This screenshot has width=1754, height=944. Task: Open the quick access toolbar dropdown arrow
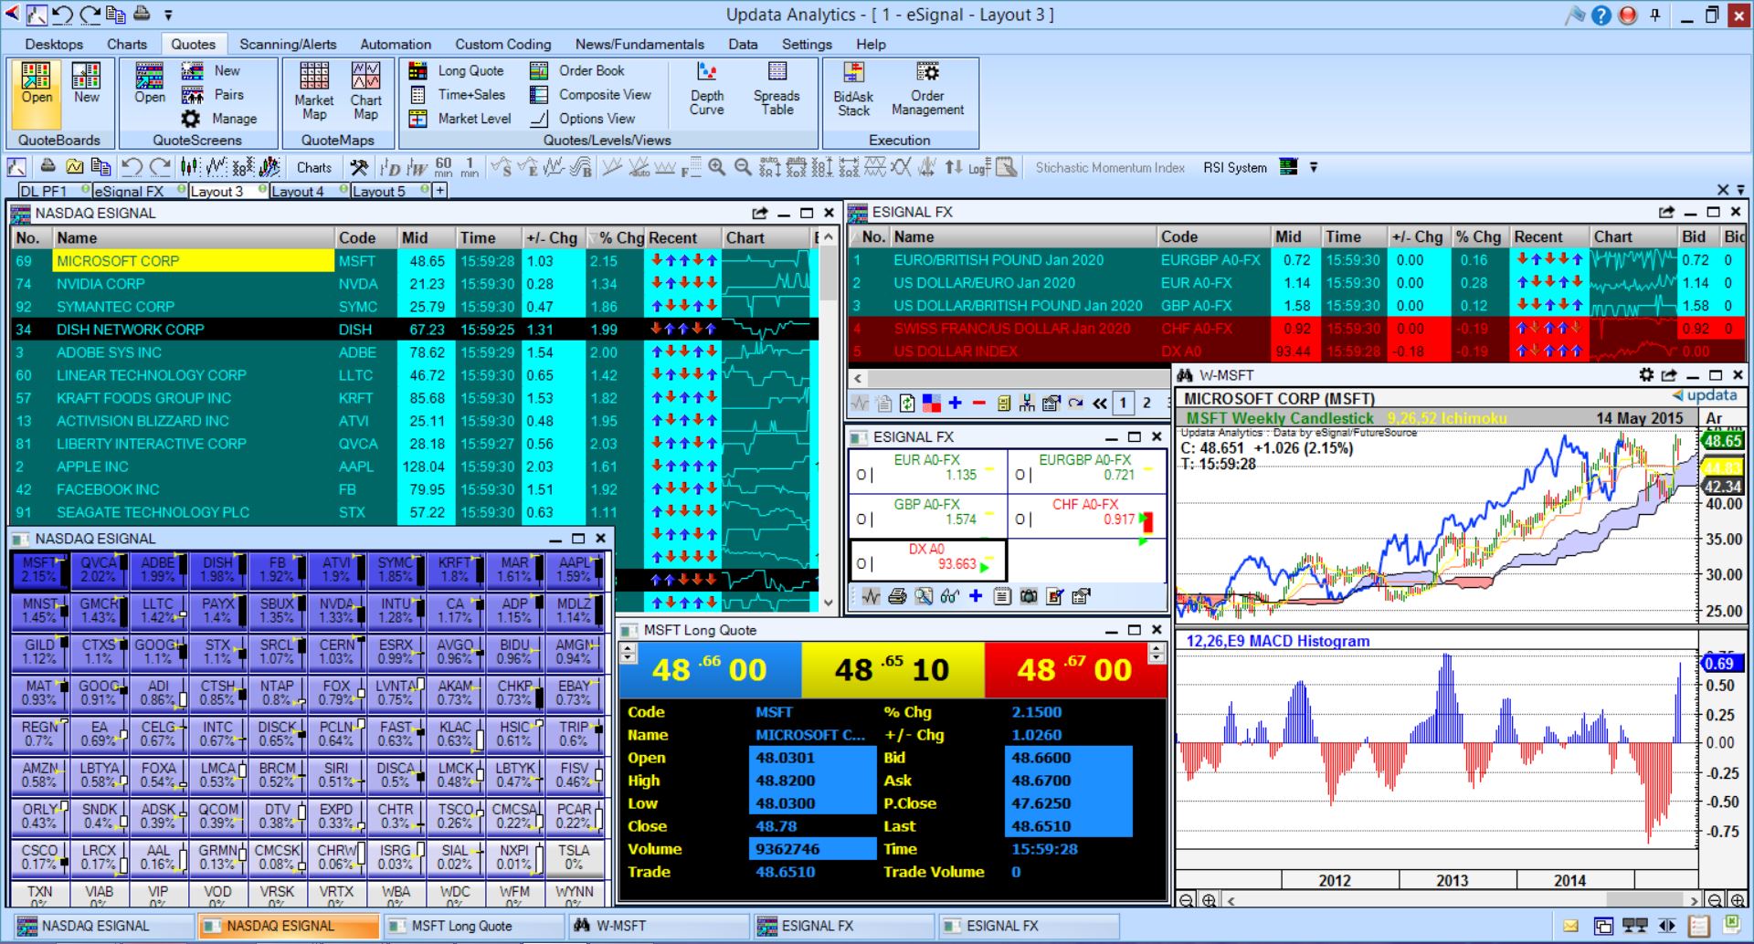pyautogui.click(x=168, y=15)
